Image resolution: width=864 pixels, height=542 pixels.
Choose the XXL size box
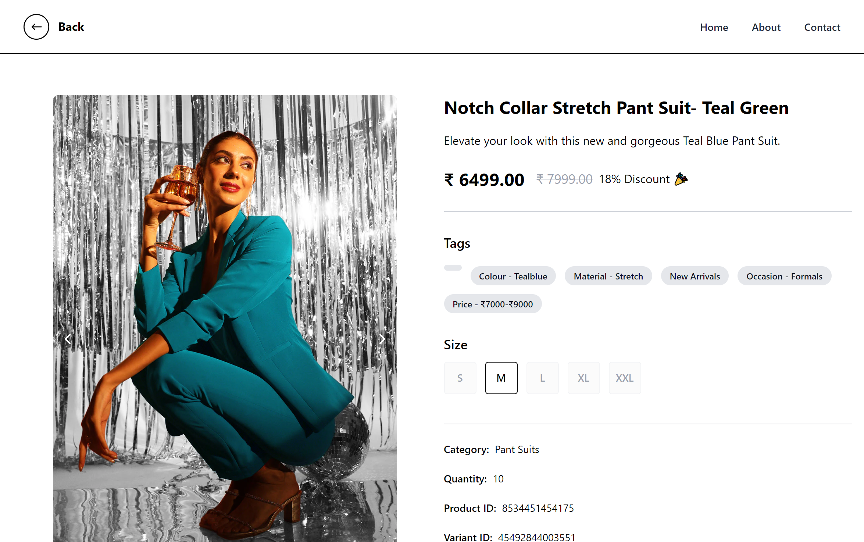pos(625,378)
